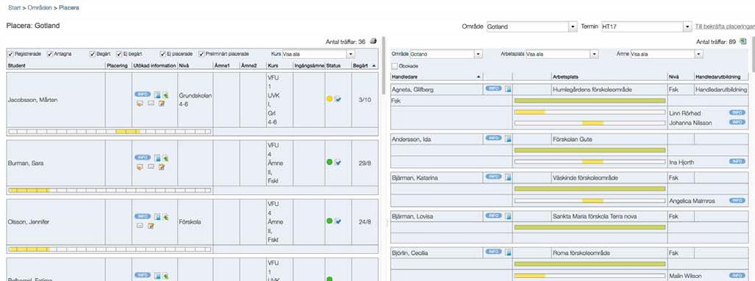
Task: Export supervisor list with Excel icon
Action: [x=743, y=42]
